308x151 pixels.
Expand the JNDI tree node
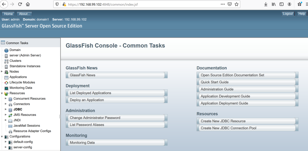(x=6, y=120)
